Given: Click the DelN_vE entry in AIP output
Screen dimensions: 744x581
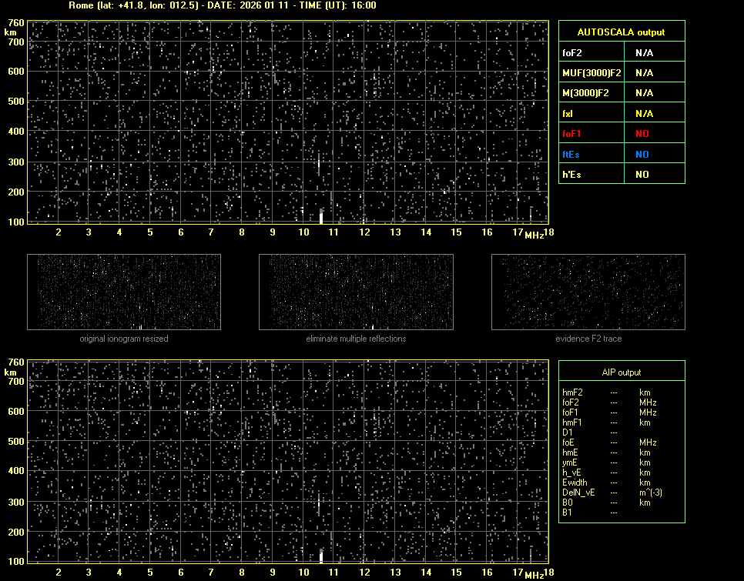Looking at the screenshot, I should 578,493.
